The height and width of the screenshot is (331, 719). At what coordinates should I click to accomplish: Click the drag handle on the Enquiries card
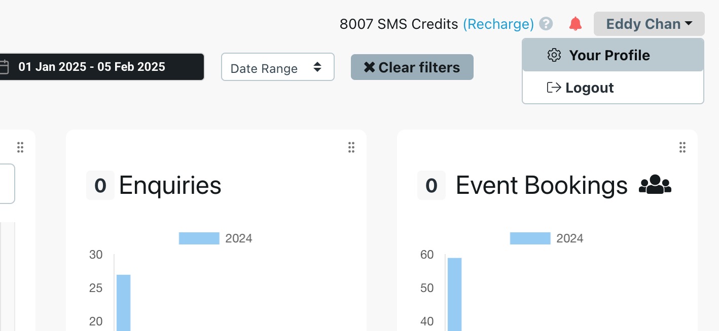tap(351, 147)
